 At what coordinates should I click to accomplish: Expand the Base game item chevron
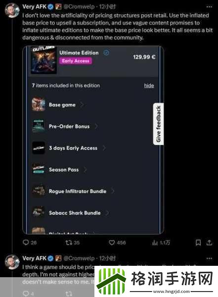click(82, 105)
